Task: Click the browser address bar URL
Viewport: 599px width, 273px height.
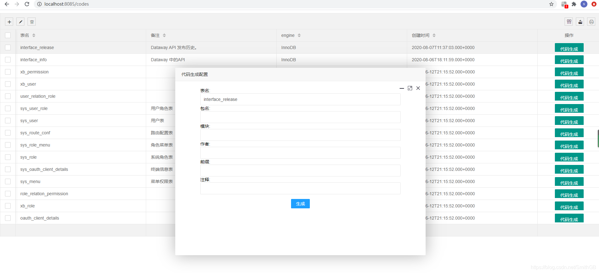Action: pyautogui.click(x=66, y=4)
